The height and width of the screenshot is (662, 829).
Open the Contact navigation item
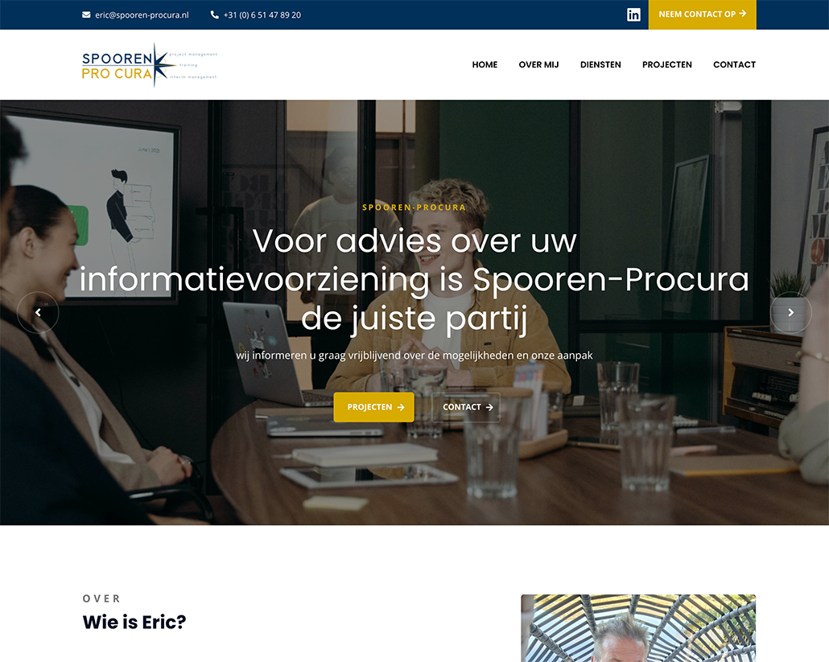(734, 64)
